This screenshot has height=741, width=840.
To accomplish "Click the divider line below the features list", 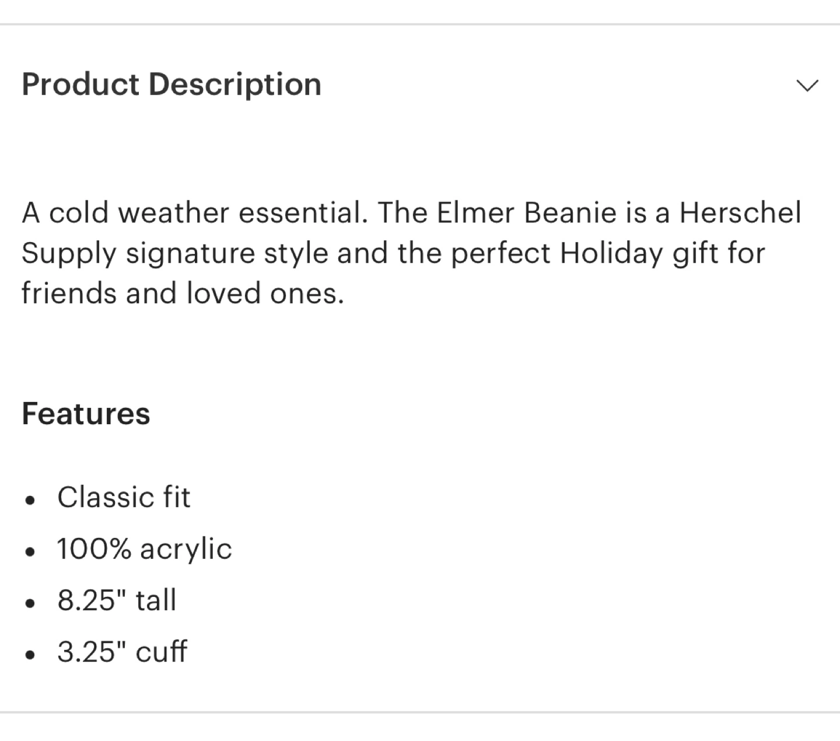I will [x=420, y=712].
